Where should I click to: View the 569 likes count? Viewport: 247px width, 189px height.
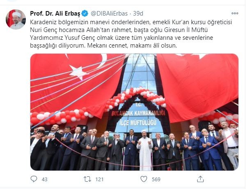[x=156, y=180]
